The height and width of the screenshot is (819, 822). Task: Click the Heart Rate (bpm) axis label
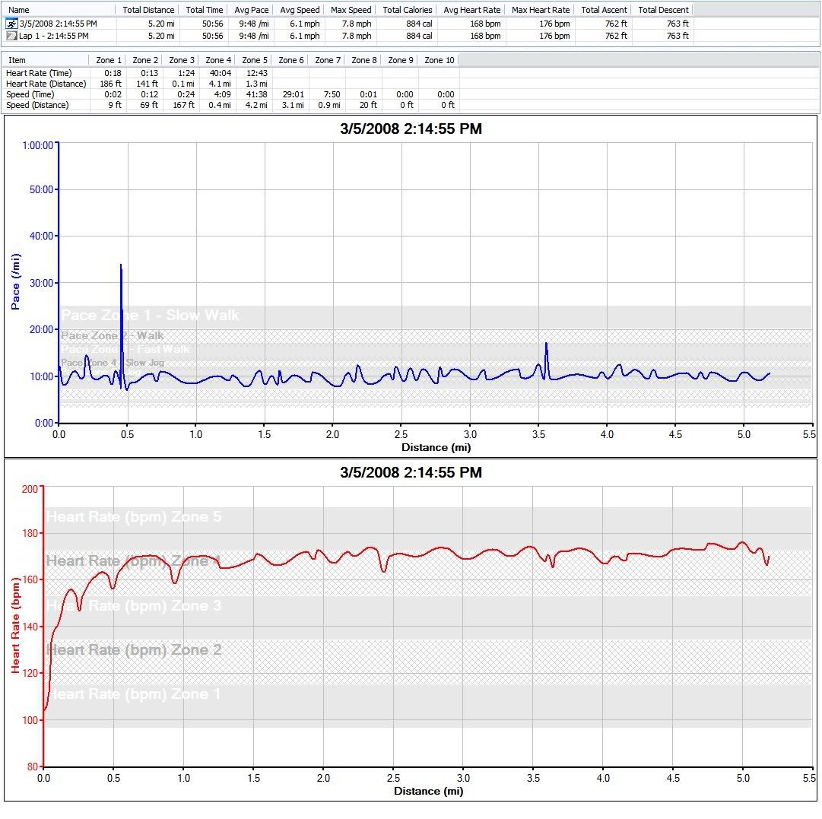[x=15, y=625]
